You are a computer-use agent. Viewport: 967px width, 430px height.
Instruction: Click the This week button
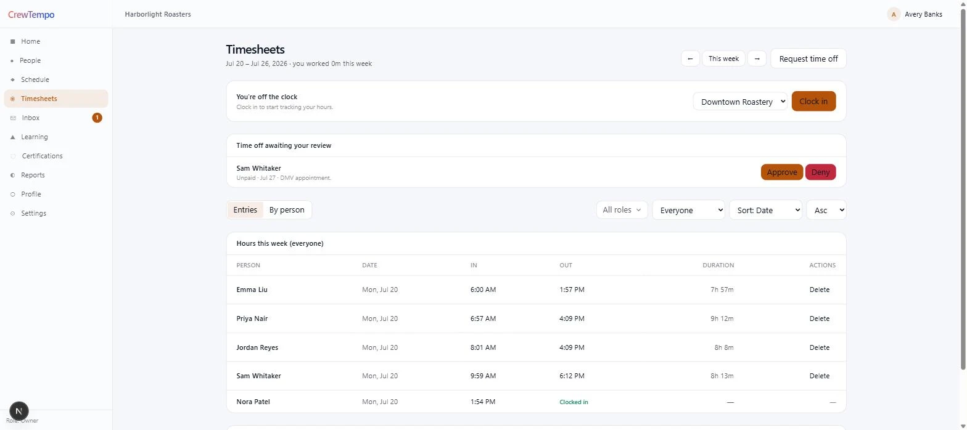(x=723, y=59)
